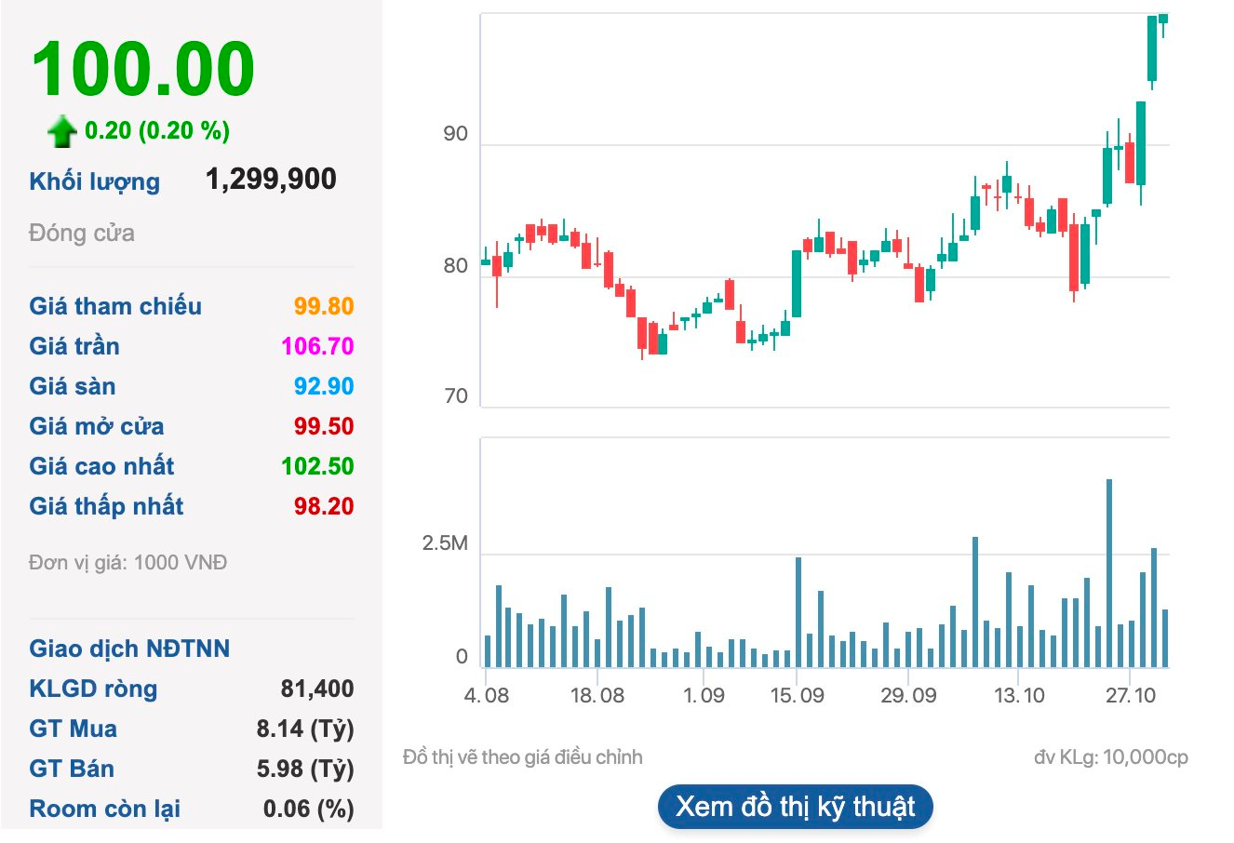Open the Xem đồ thị kỹ thuật view
This screenshot has width=1234, height=843.
pos(795,807)
